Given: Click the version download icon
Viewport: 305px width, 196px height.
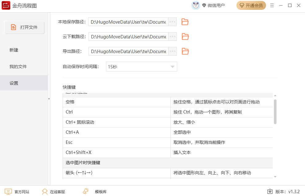Looking at the screenshot, I should (270, 191).
